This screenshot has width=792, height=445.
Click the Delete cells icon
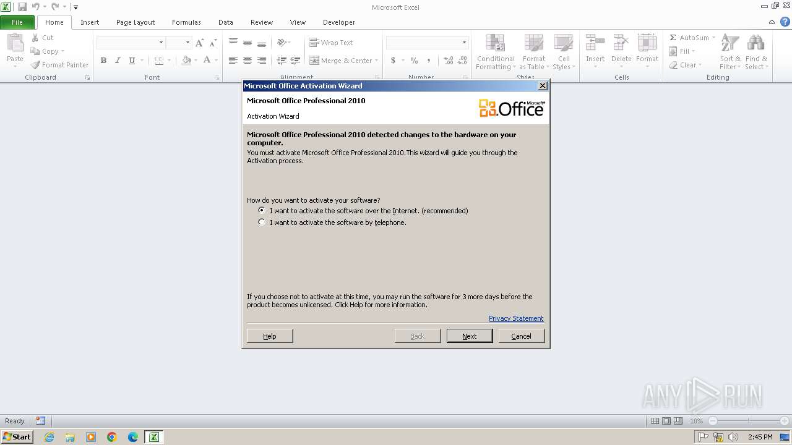coord(621,43)
